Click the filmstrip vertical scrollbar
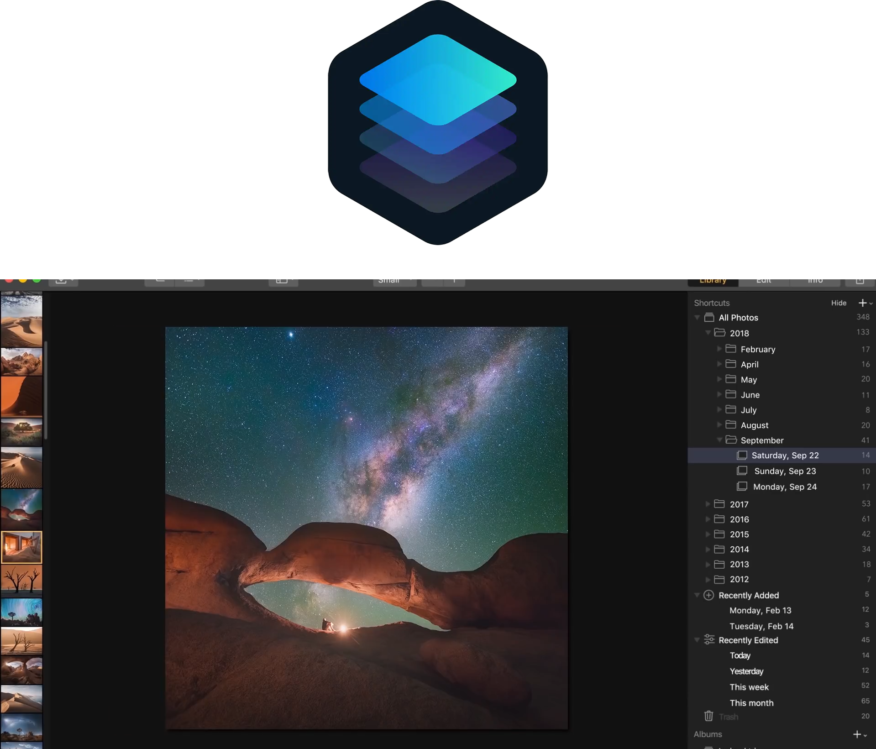This screenshot has width=876, height=749. (x=46, y=391)
